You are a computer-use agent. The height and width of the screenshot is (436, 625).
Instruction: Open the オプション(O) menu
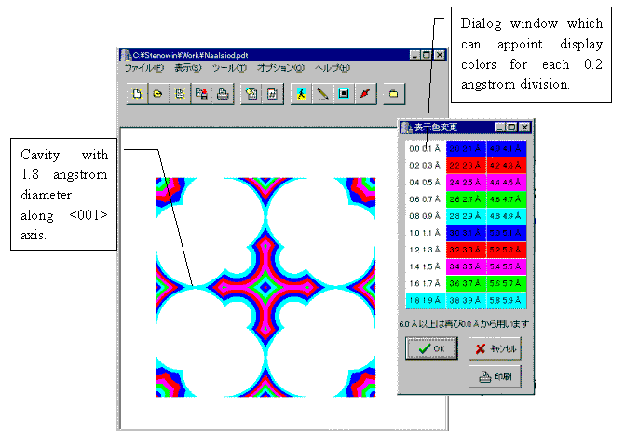[x=280, y=68]
